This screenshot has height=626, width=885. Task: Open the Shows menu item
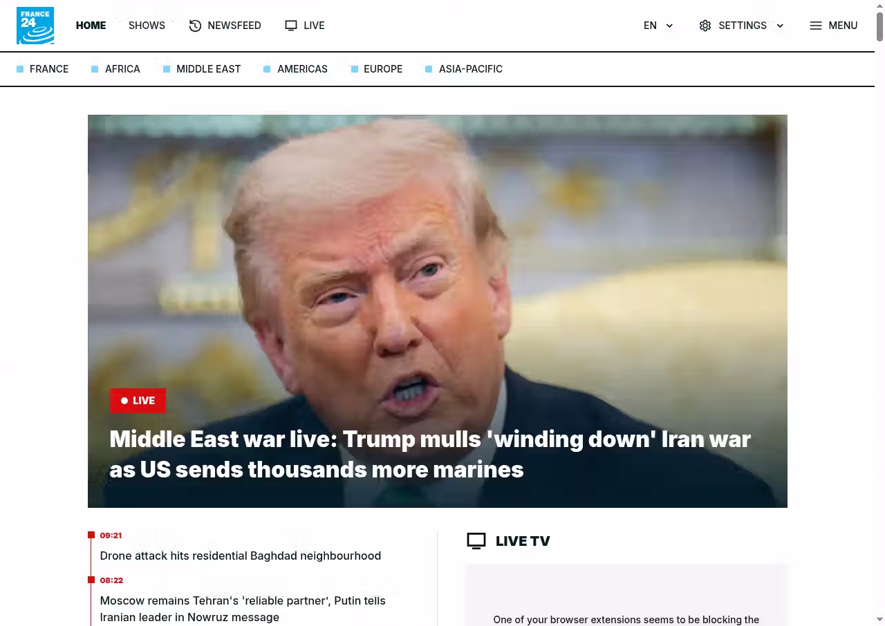pyautogui.click(x=147, y=26)
